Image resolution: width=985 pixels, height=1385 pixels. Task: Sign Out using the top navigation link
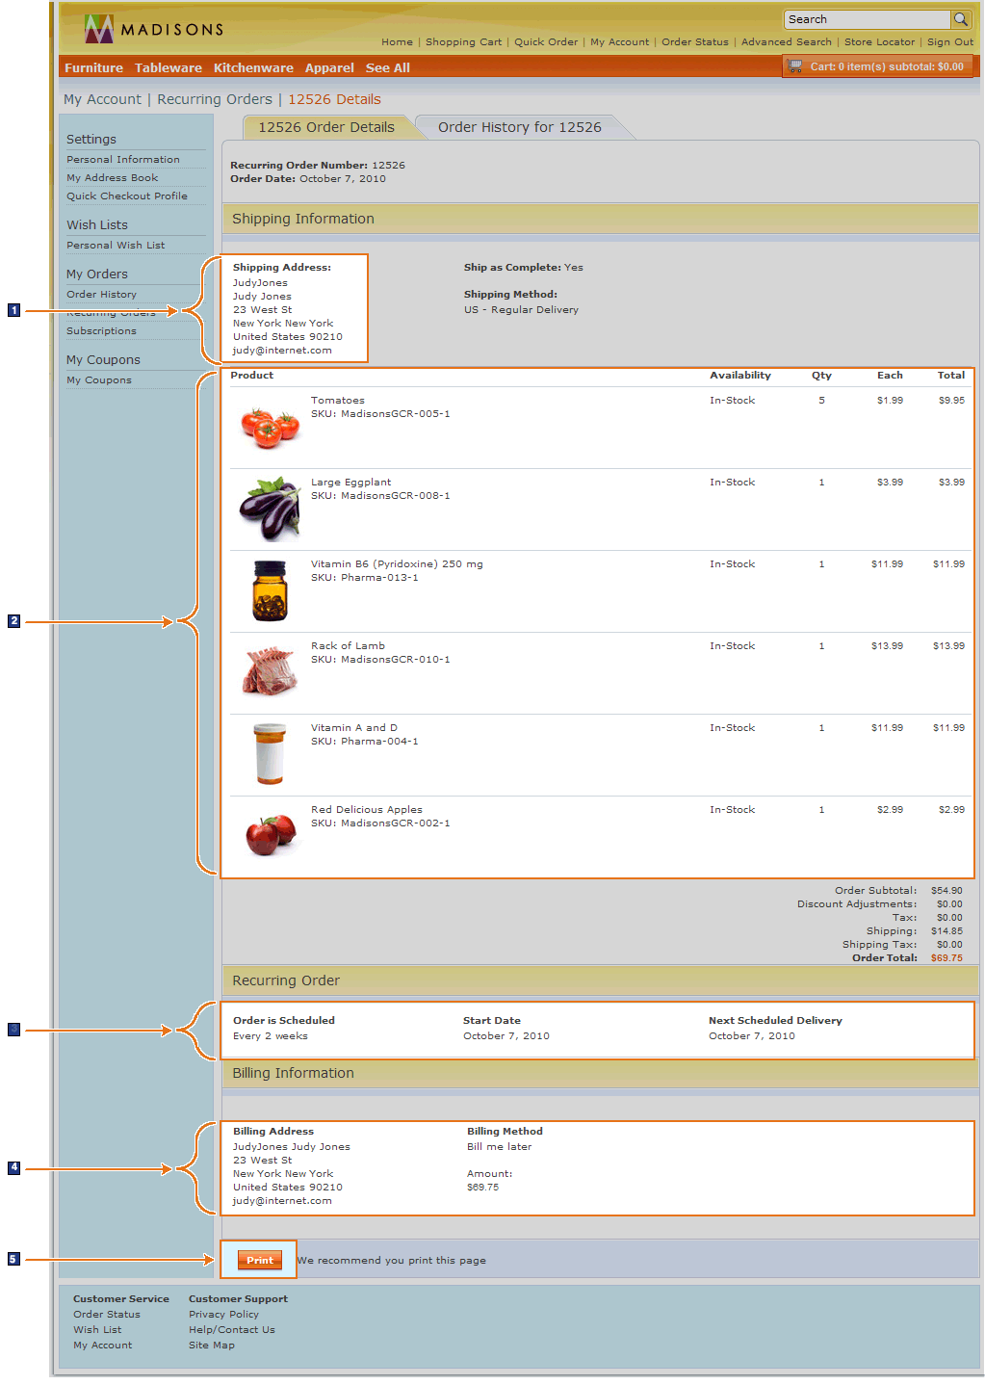point(949,41)
